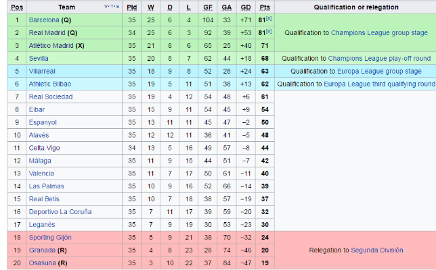Viewport: 436px width, 270px height.
Task: Open footnote [a] beside Real Madrid's points
Action: click(269, 31)
